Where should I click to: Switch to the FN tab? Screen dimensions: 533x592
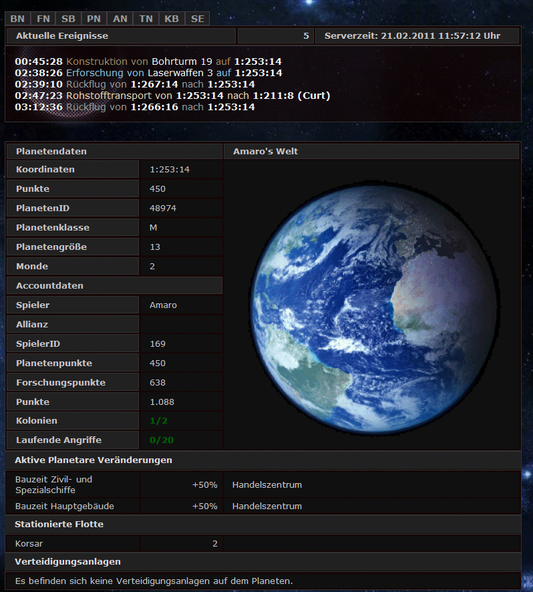click(x=43, y=19)
